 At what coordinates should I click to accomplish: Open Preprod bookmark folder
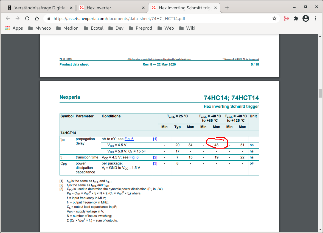(140, 28)
